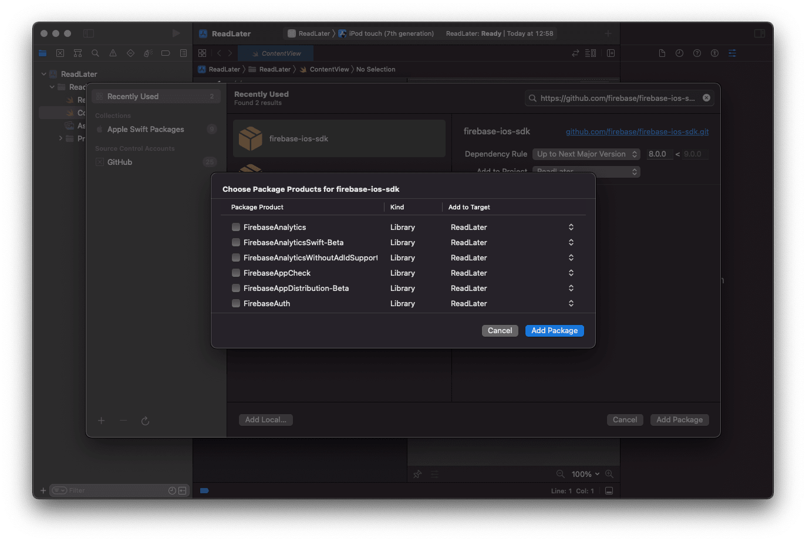The height and width of the screenshot is (542, 806).
Task: Open the Project navigator folder icon
Action: tap(42, 53)
